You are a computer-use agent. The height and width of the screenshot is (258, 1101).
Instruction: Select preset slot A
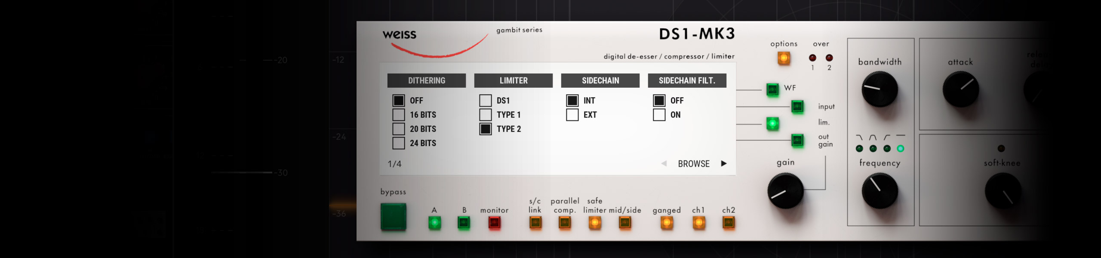[x=434, y=223]
